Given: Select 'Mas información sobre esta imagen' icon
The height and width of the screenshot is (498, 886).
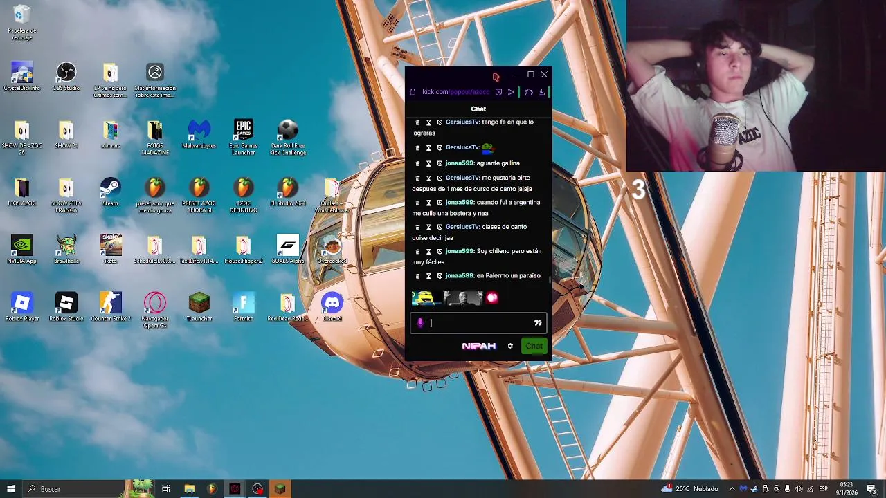Looking at the screenshot, I should pyautogui.click(x=154, y=80).
